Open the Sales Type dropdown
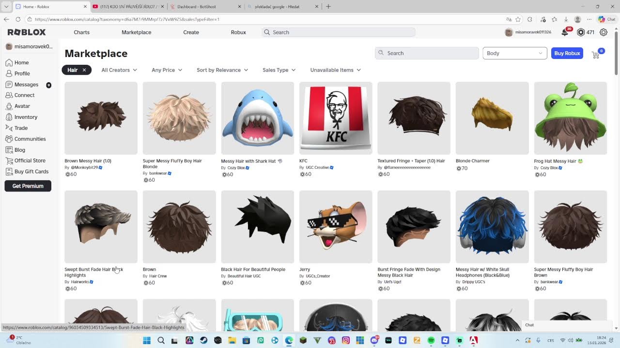Image resolution: width=620 pixels, height=348 pixels. click(279, 70)
